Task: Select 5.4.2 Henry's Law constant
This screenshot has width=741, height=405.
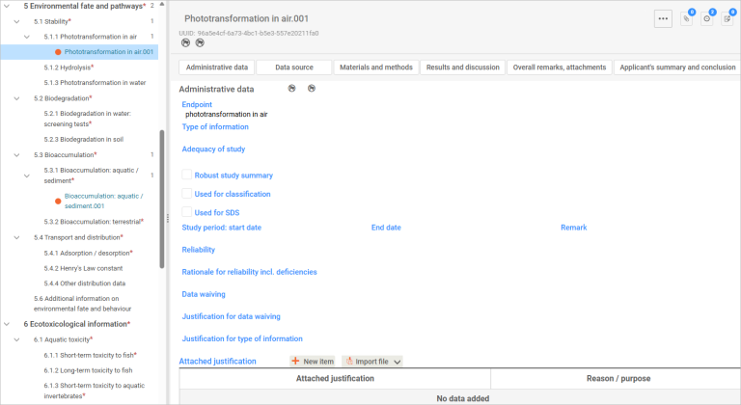Action: [x=83, y=268]
